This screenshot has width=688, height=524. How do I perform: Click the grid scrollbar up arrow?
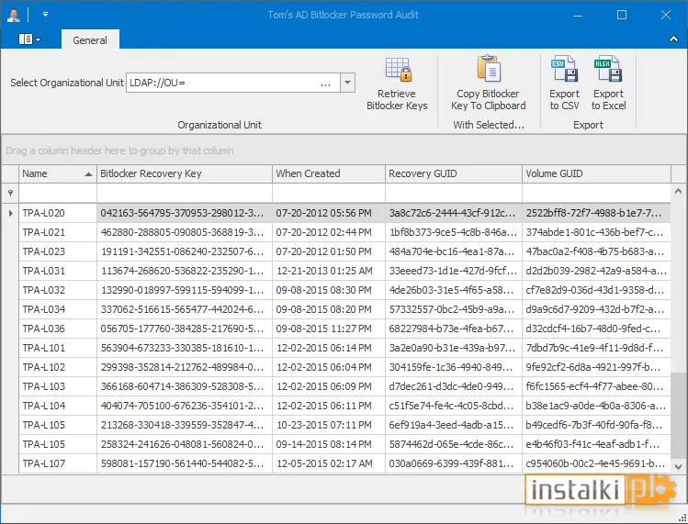[x=678, y=191]
